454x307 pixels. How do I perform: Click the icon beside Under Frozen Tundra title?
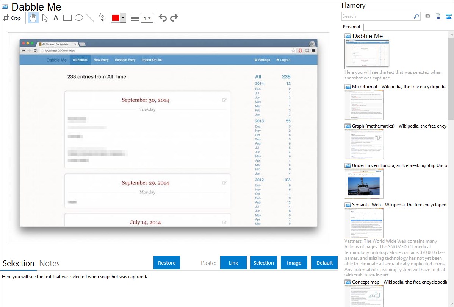coord(348,165)
